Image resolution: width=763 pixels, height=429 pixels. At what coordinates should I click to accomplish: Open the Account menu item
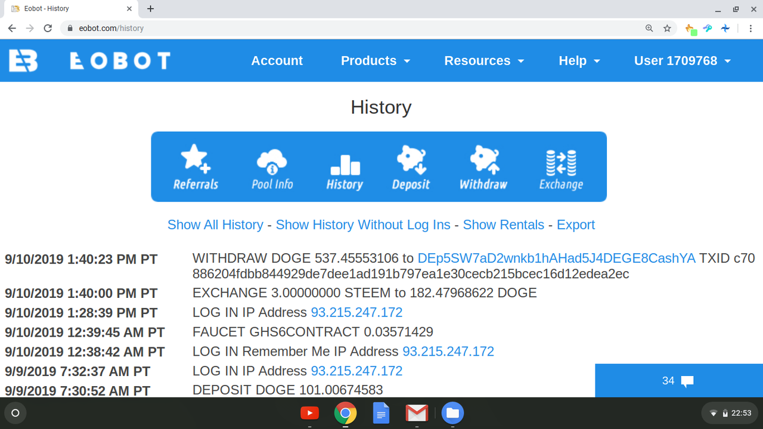click(x=277, y=61)
